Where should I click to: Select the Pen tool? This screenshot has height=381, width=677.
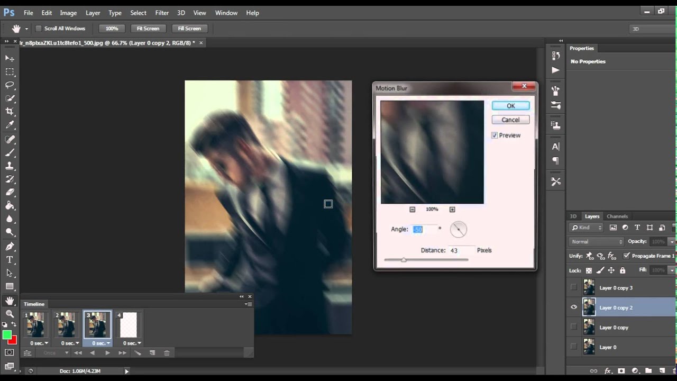10,247
